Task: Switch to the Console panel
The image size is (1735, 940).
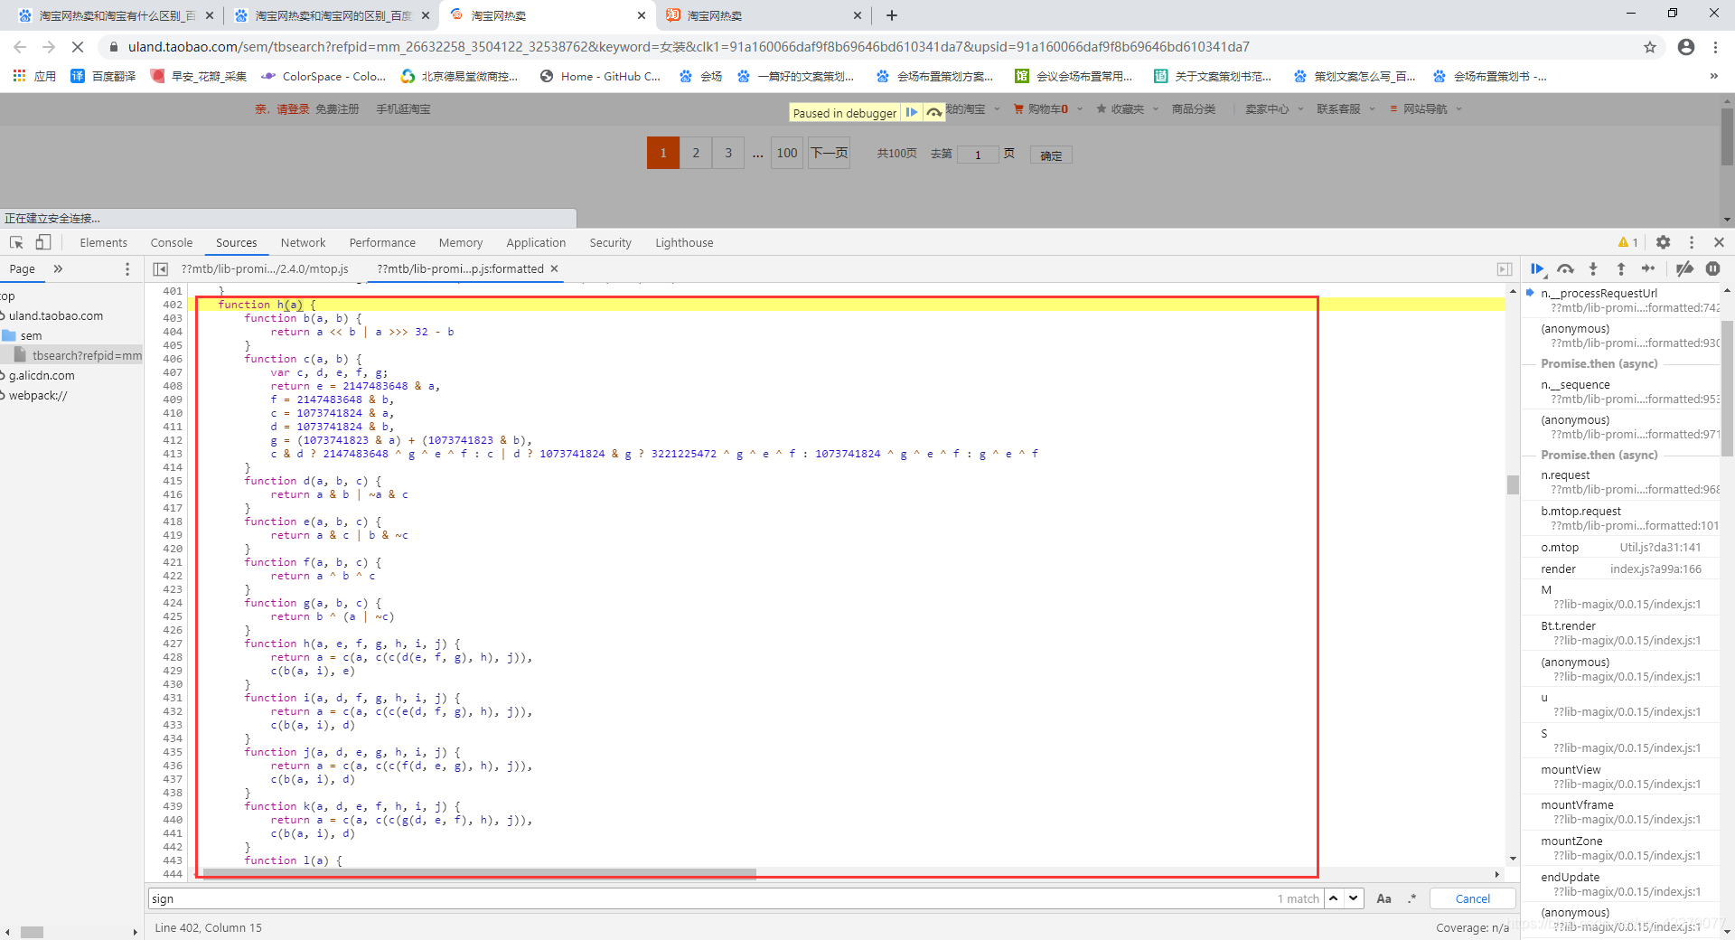Action: coord(172,242)
